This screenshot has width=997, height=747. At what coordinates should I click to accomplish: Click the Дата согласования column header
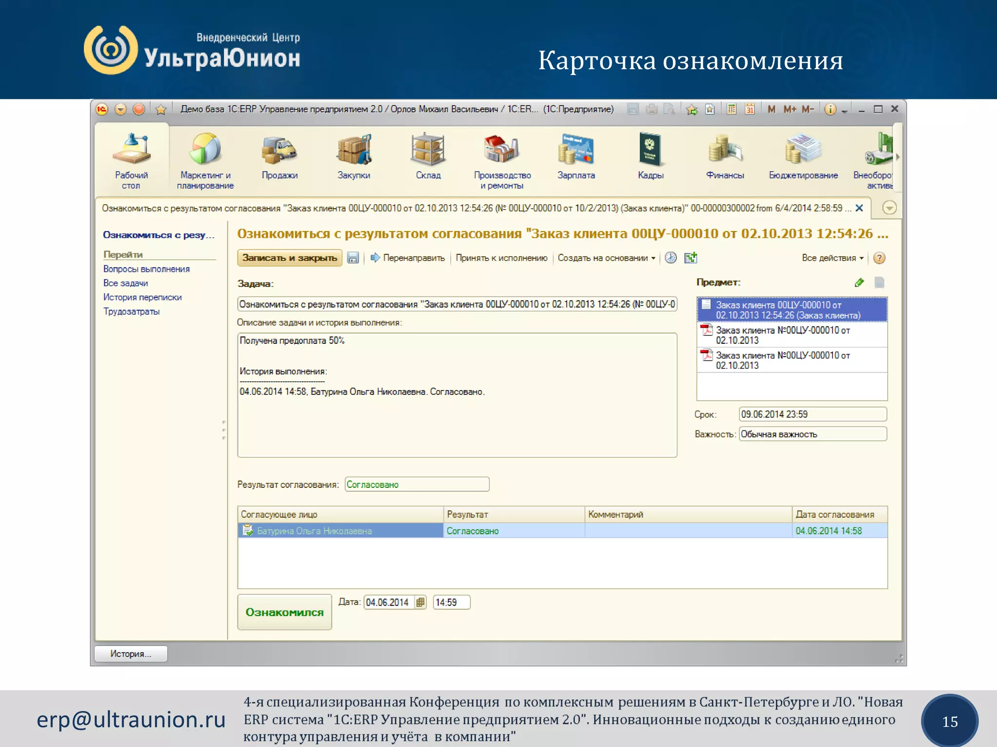840,514
